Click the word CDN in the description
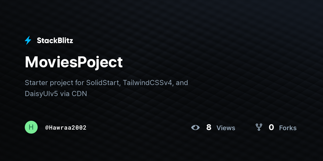This screenshot has width=323, height=161. coord(79,94)
